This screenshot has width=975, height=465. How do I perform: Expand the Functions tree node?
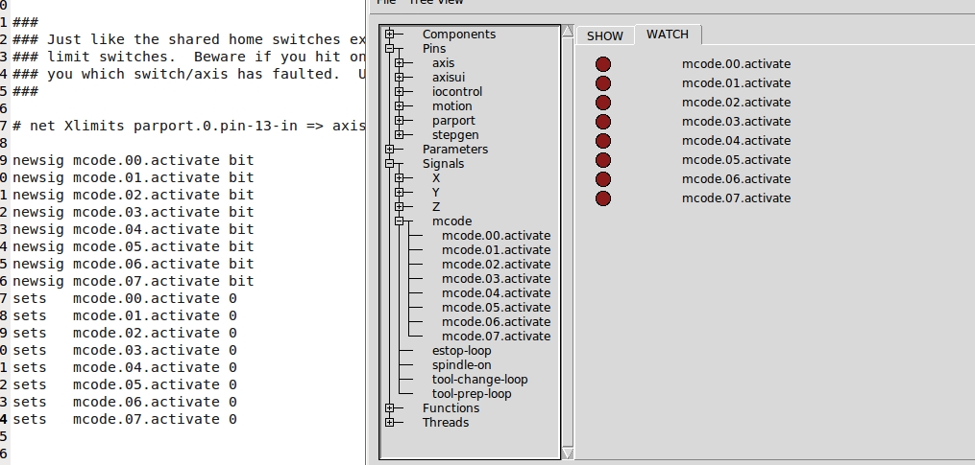pyautogui.click(x=389, y=407)
